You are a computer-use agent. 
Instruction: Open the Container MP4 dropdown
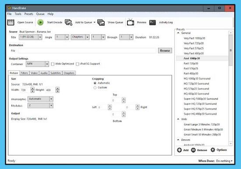pos(37,64)
